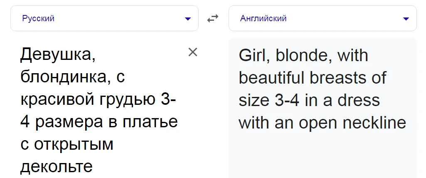Screen dimensions: 426x178
Task: Clear the Russian source text
Action: point(192,52)
